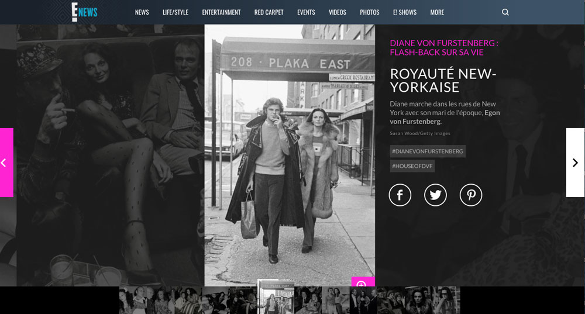585x314 pixels.
Task: Advance to the next photo arrow
Action: pos(575,163)
